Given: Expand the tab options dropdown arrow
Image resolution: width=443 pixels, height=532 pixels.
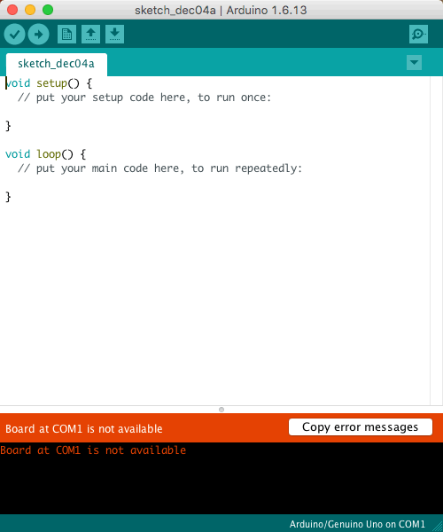Looking at the screenshot, I should [414, 62].
